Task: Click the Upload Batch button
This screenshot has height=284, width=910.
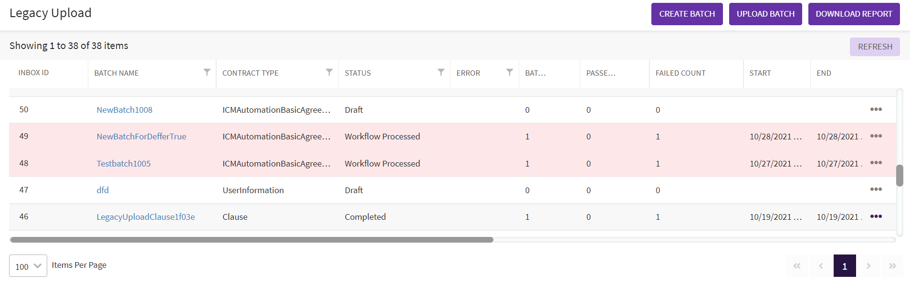Action: click(x=765, y=14)
